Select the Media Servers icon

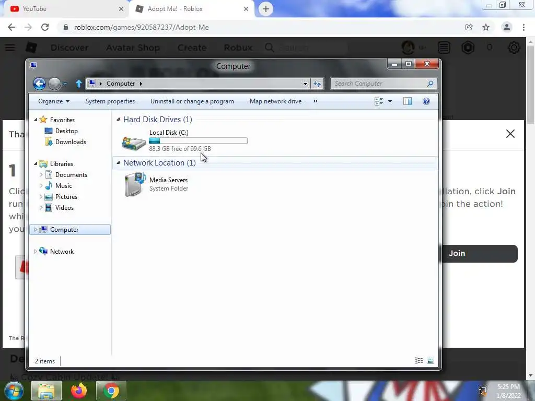134,184
